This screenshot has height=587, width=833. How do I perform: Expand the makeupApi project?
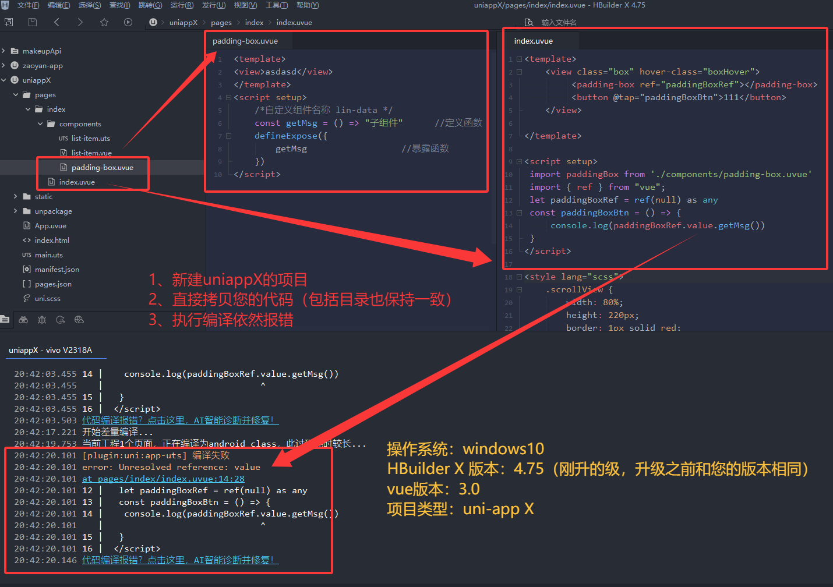(3, 51)
